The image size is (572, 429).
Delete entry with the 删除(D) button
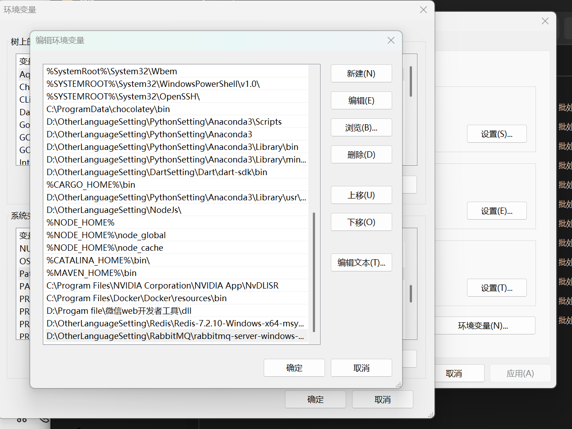pyautogui.click(x=361, y=155)
